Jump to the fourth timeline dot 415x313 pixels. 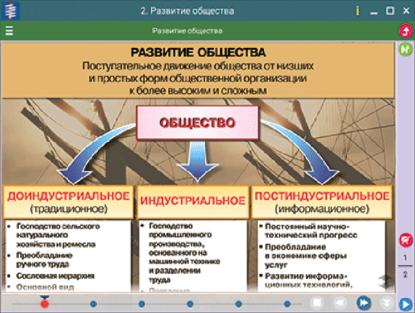(x=190, y=304)
